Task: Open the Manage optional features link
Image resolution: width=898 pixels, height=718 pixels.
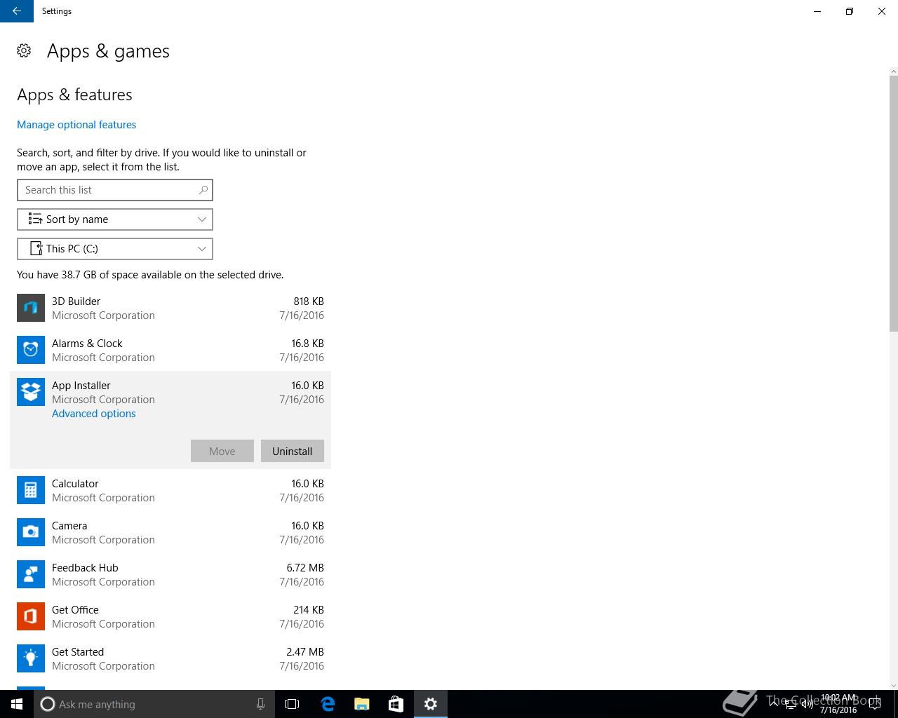Action: (76, 125)
